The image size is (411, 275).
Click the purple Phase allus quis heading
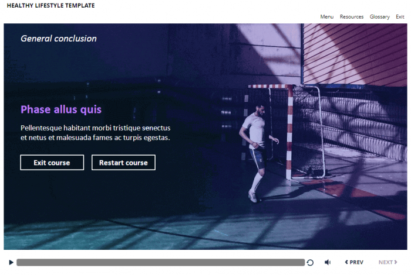61,109
